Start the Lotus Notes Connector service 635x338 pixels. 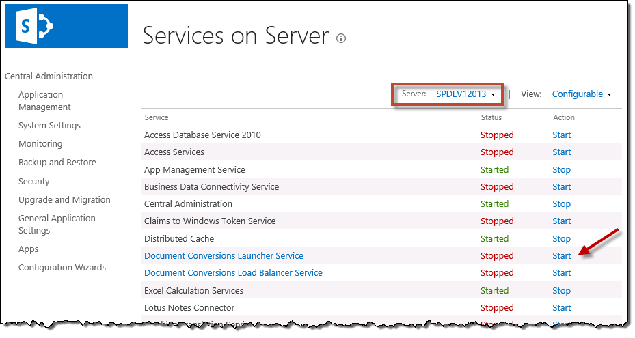tap(561, 308)
